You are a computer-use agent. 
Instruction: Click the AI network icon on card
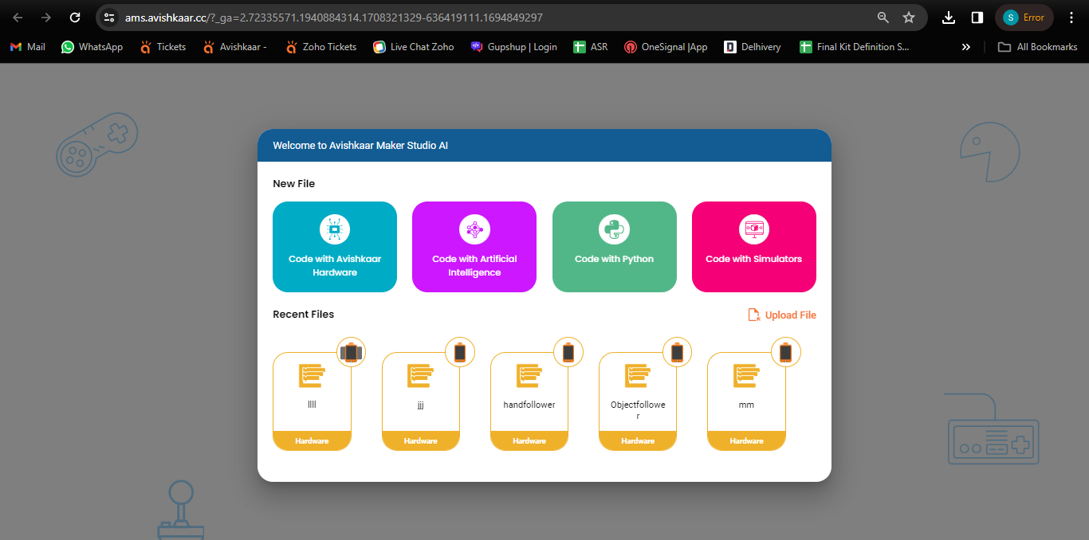(x=474, y=229)
